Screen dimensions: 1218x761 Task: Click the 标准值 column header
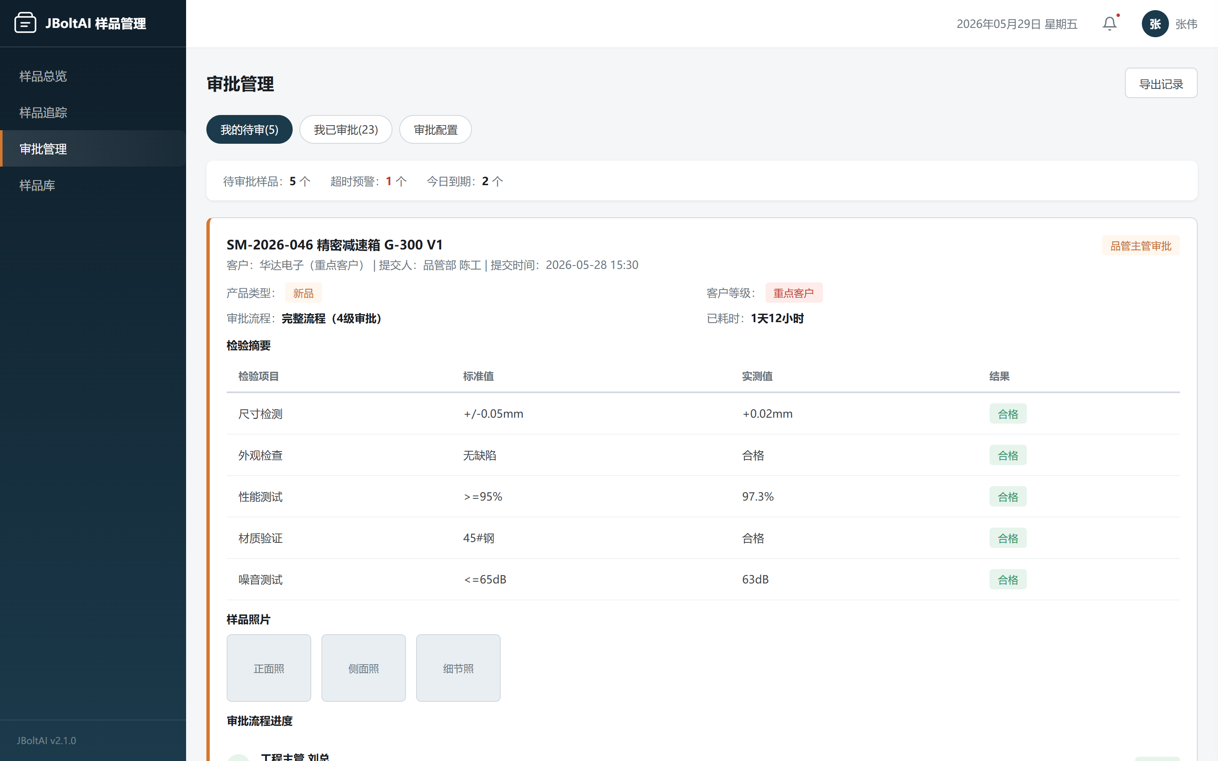478,376
